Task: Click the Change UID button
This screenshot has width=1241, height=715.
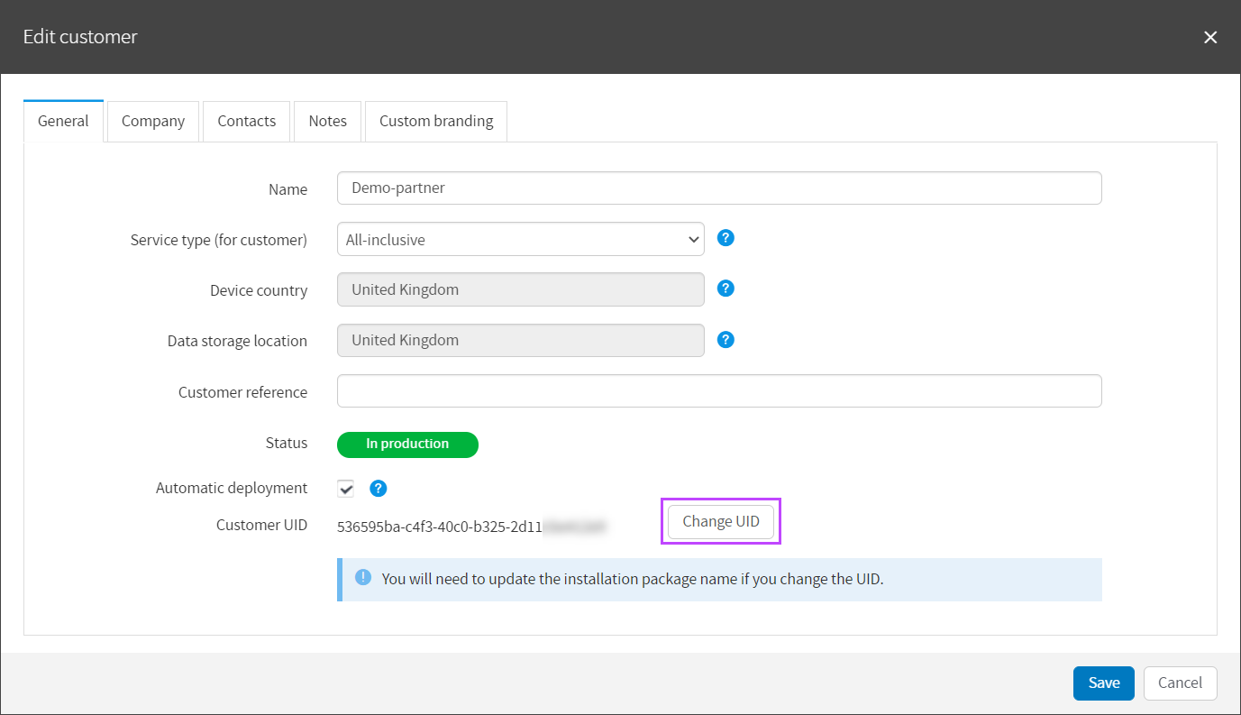Action: pyautogui.click(x=721, y=521)
